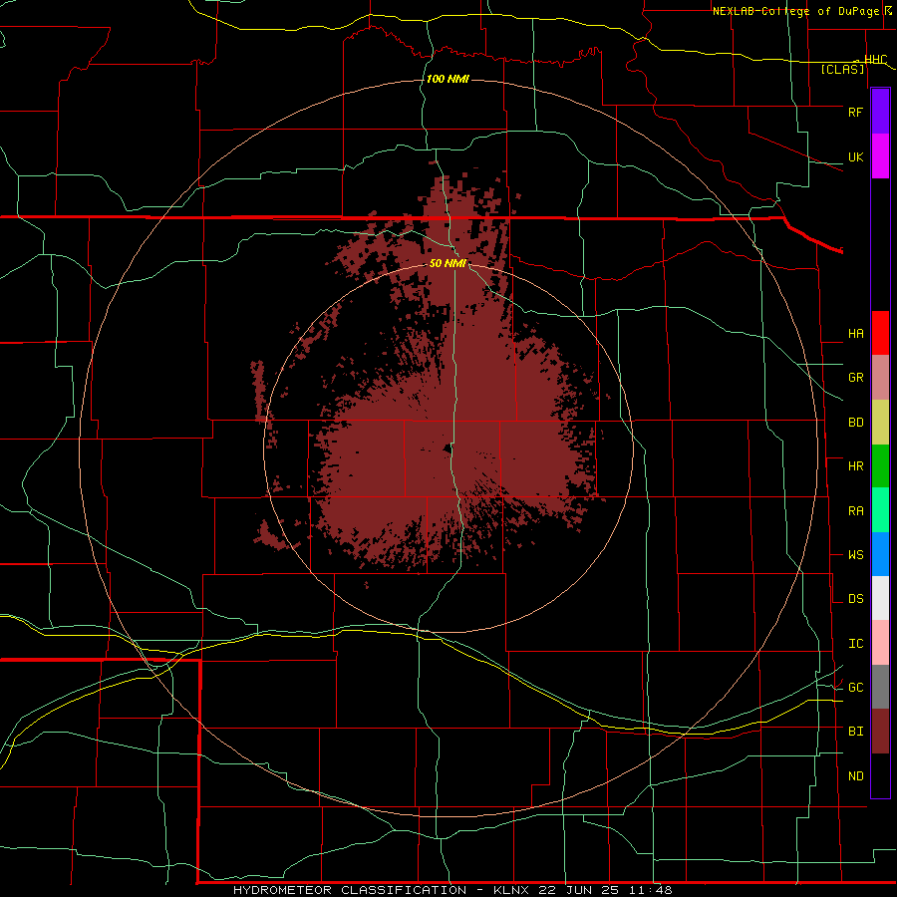
Task: Click the BI legend label
Action: coord(856,732)
